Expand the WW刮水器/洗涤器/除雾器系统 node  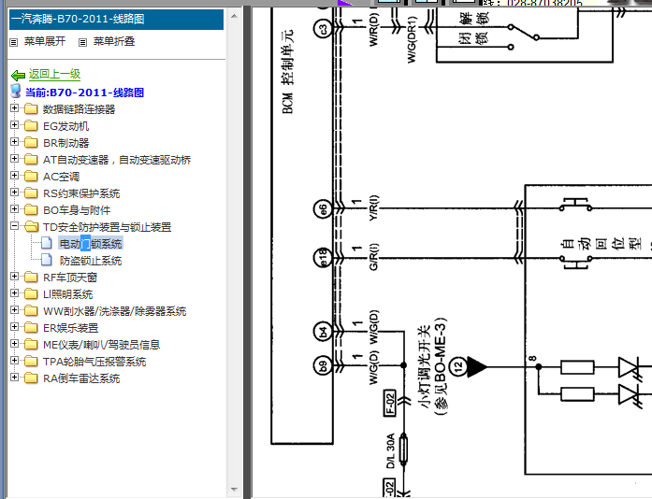(x=15, y=310)
